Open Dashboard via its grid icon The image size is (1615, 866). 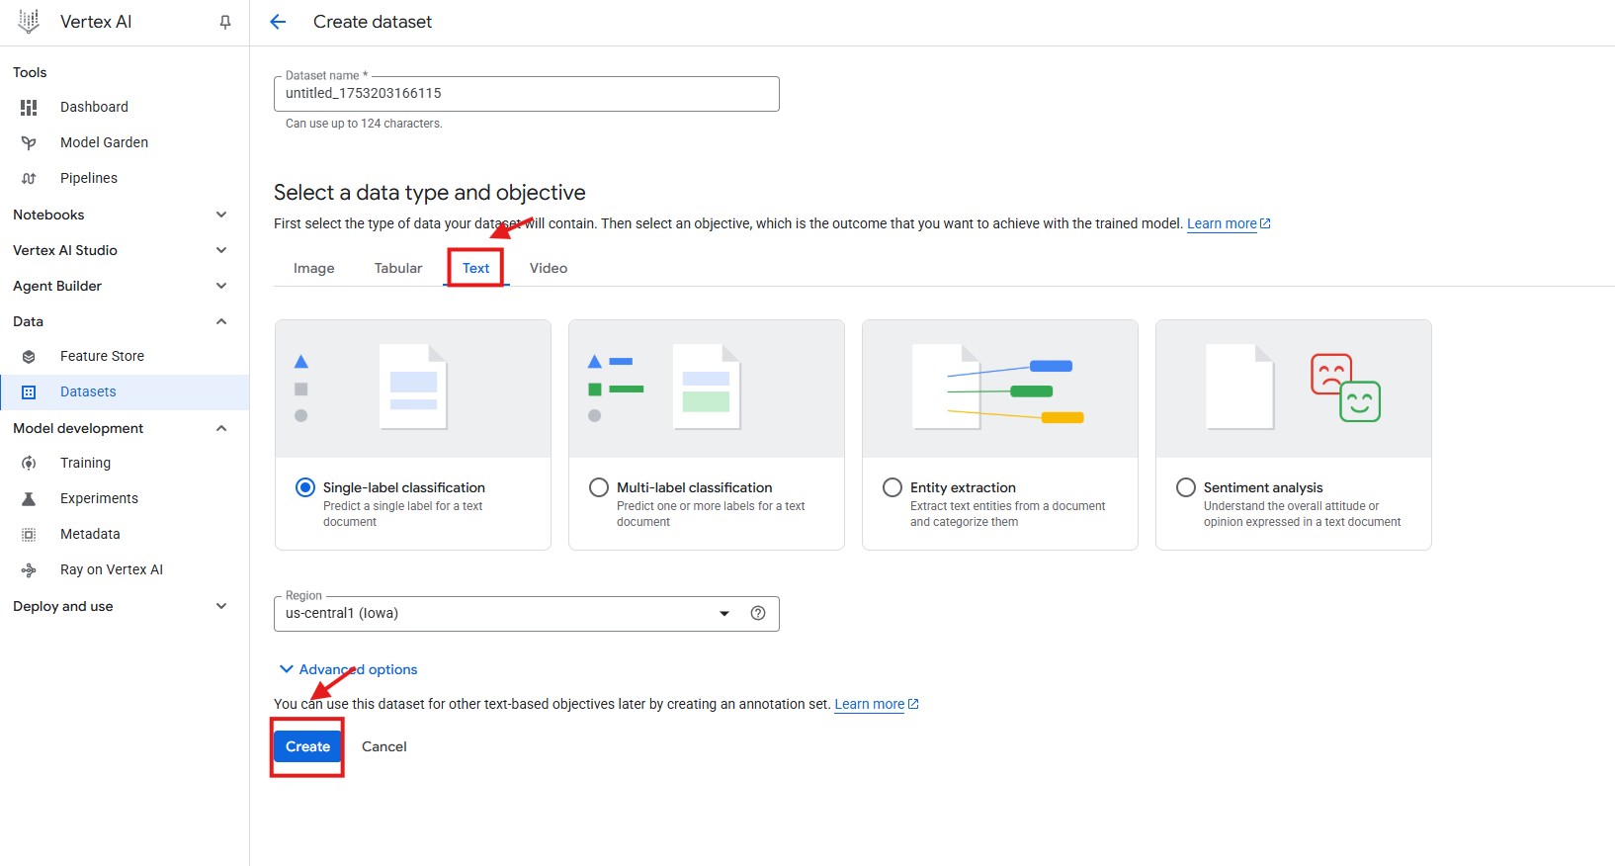29,107
